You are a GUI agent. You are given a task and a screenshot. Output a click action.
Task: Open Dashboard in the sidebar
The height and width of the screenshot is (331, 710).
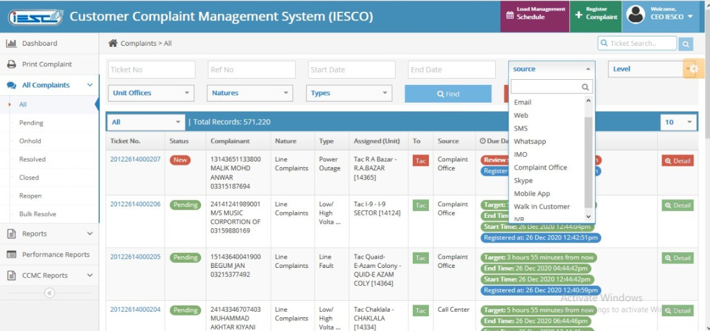coord(50,43)
